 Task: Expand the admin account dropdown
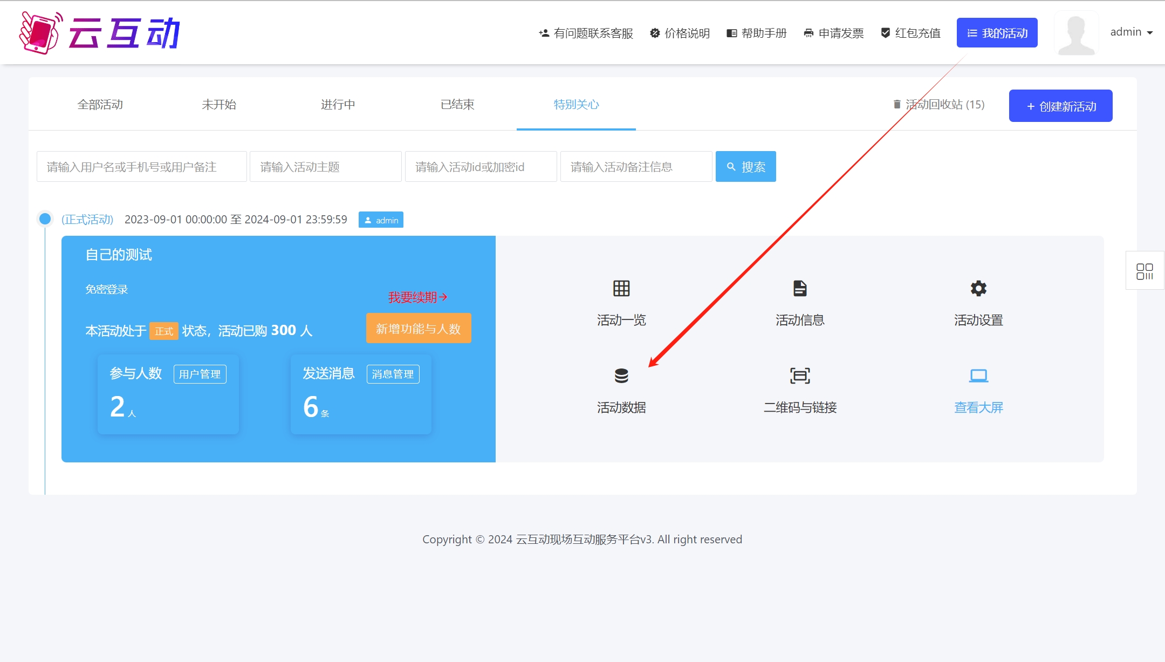(1132, 32)
